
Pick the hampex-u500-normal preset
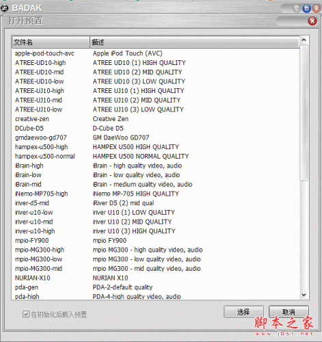[45, 156]
